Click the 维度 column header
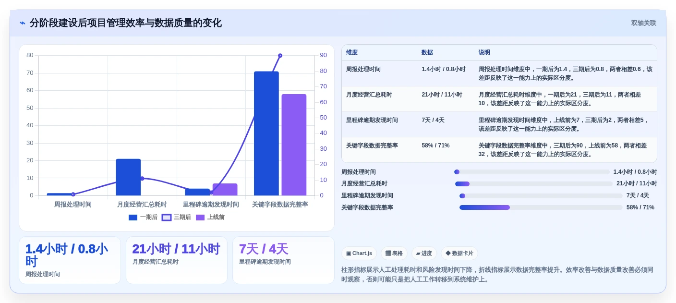The image size is (676, 303). (x=352, y=53)
